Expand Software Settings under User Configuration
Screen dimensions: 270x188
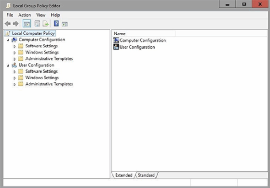point(14,72)
